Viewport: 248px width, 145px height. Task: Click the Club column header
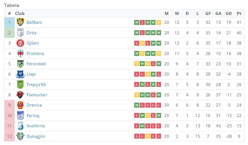click(20, 14)
